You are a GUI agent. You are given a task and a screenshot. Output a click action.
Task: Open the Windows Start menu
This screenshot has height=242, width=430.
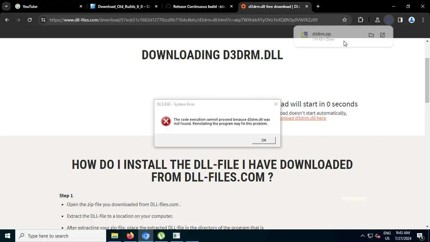[8, 236]
